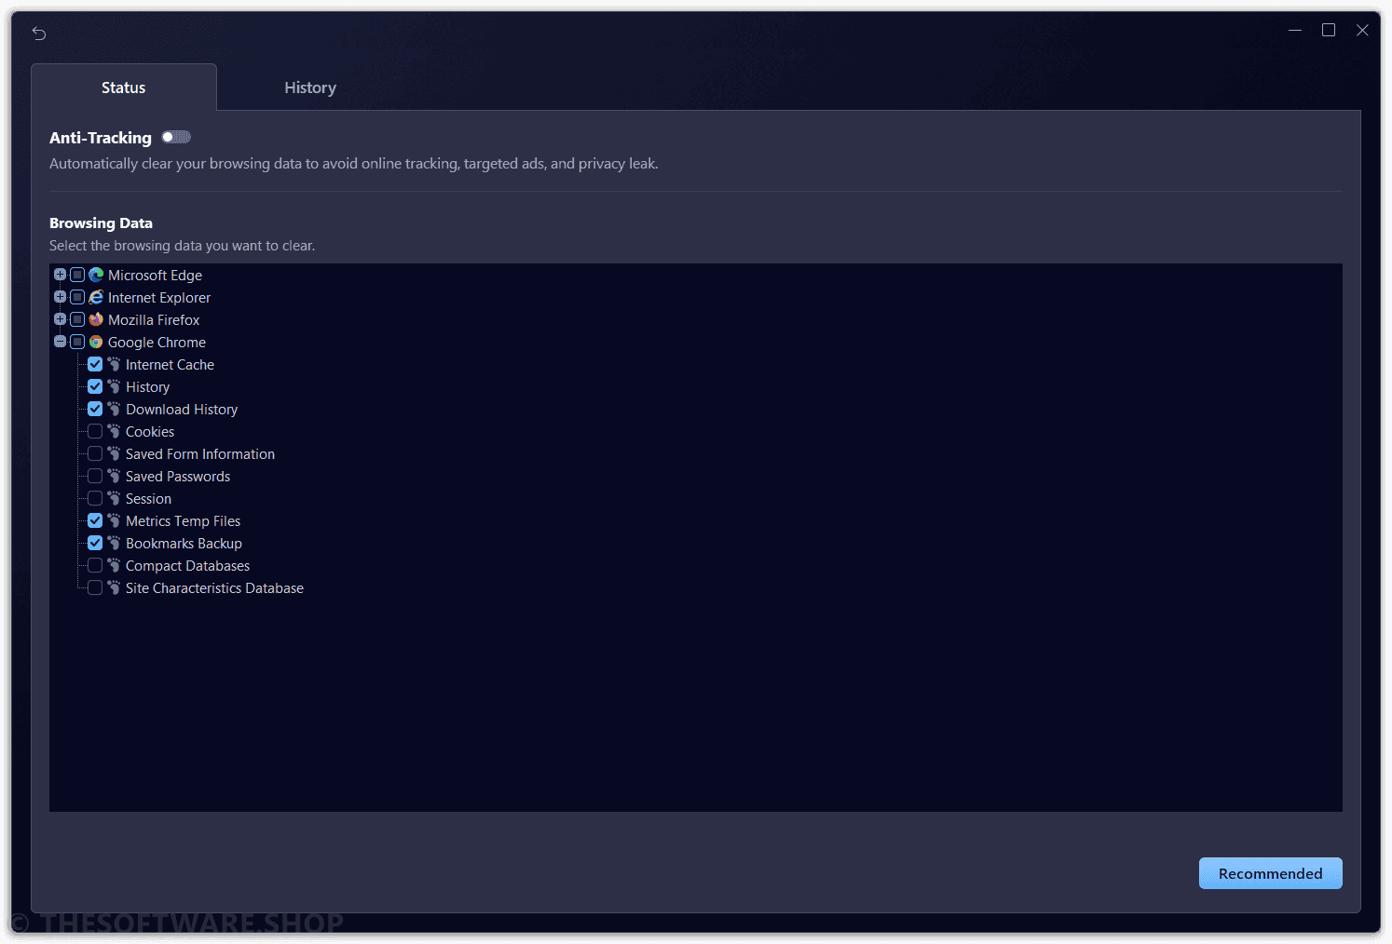Click the Mozilla Firefox browser icon
Screen dimensions: 1392x944
tap(96, 319)
